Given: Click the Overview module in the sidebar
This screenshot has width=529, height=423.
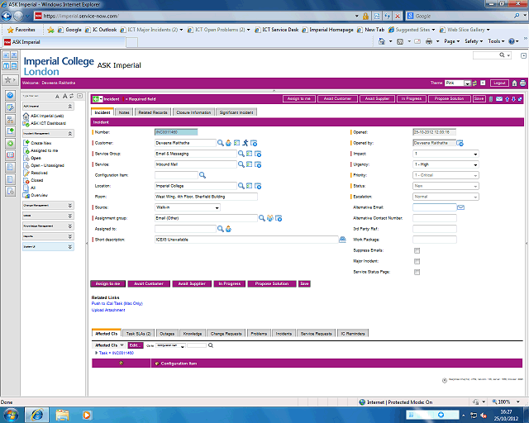Looking at the screenshot, I should pos(40,195).
